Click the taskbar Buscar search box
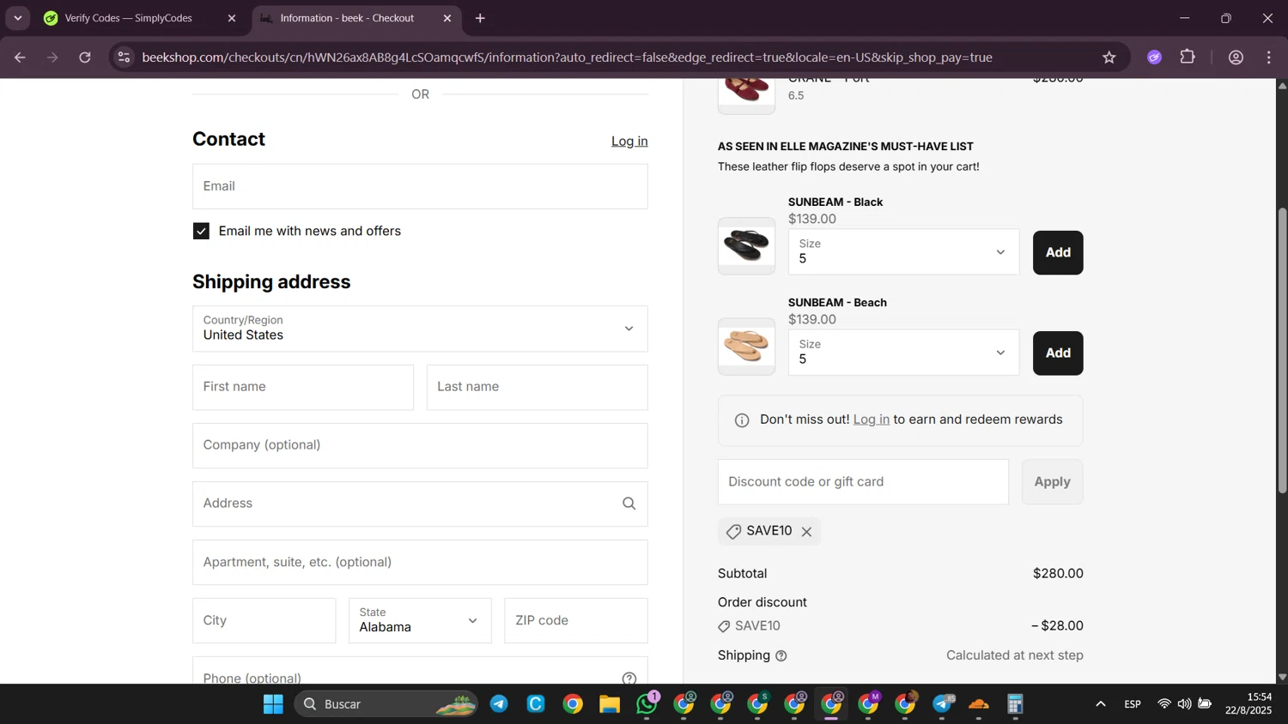 [386, 704]
